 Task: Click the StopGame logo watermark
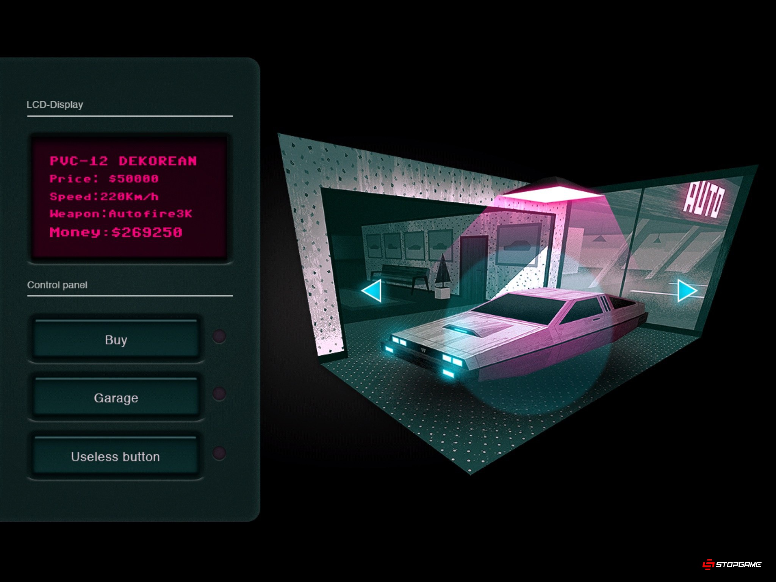732,565
